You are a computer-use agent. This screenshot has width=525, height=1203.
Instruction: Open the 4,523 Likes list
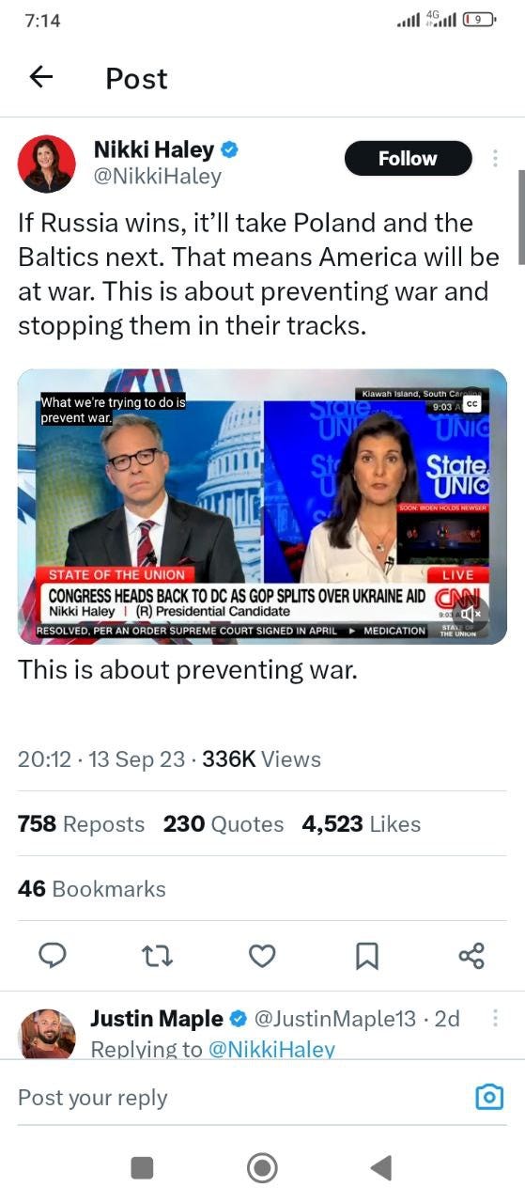coord(362,824)
